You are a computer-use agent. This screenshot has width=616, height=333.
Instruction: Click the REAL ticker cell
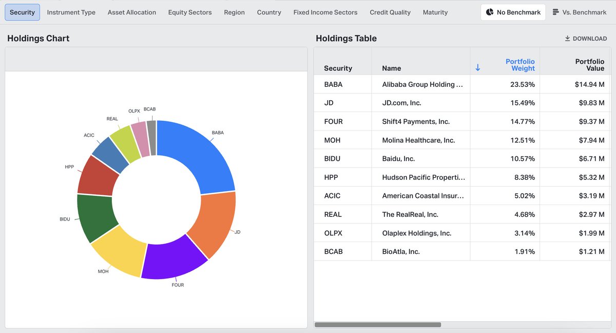[342, 214]
